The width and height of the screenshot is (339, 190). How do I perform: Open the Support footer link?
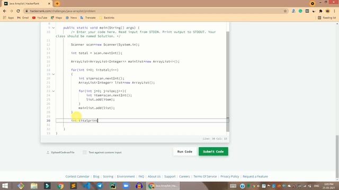(x=170, y=176)
